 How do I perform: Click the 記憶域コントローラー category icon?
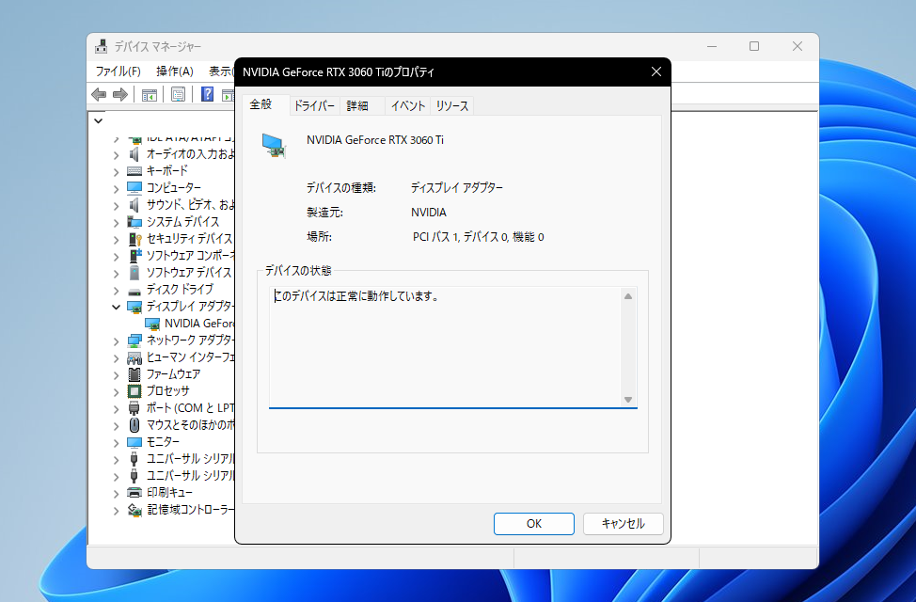[134, 510]
